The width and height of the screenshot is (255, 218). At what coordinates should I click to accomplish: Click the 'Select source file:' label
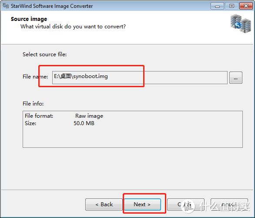tap(45, 54)
